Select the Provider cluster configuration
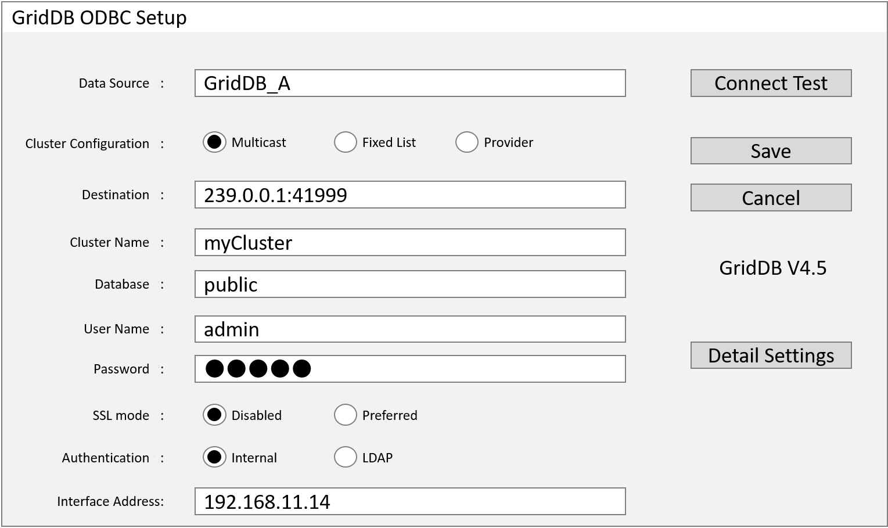 (x=466, y=142)
